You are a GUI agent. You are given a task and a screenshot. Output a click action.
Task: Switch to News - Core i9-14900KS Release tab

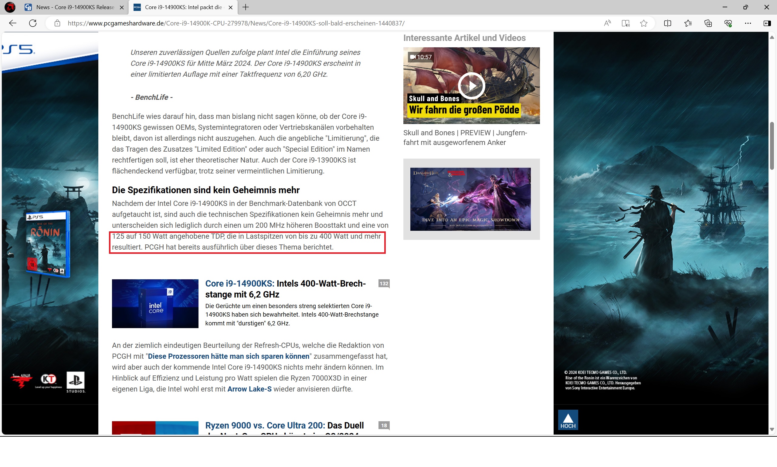pos(75,7)
